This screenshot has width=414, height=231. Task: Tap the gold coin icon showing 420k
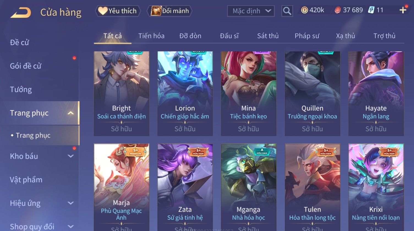point(304,10)
